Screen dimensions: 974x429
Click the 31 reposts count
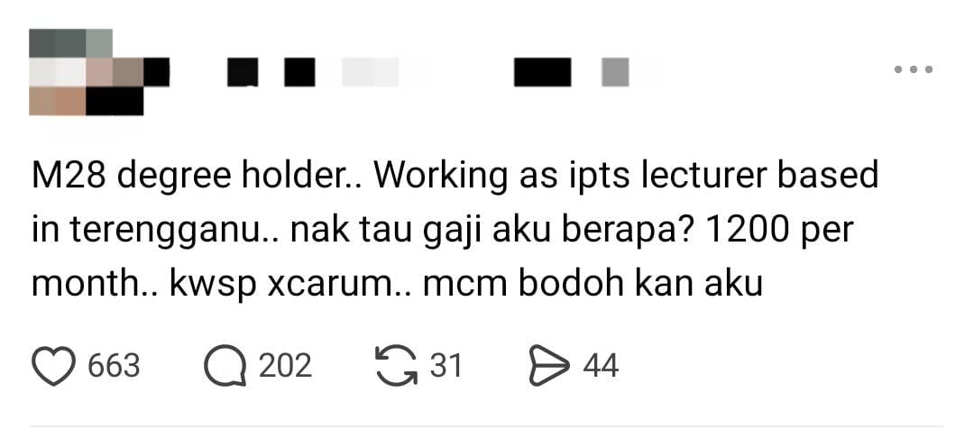(x=446, y=366)
